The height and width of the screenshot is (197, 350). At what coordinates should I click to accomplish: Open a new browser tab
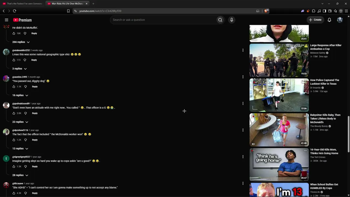93,4
